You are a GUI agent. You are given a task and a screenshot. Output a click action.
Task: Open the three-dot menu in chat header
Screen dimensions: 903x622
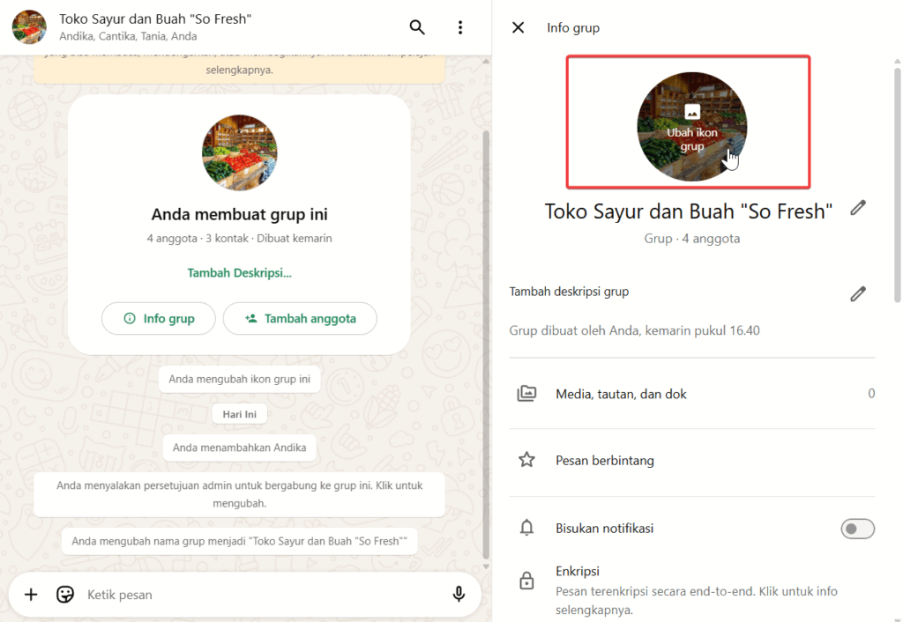click(459, 27)
